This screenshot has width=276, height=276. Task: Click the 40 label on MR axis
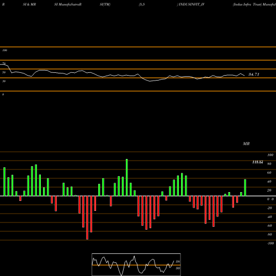click(269, 182)
